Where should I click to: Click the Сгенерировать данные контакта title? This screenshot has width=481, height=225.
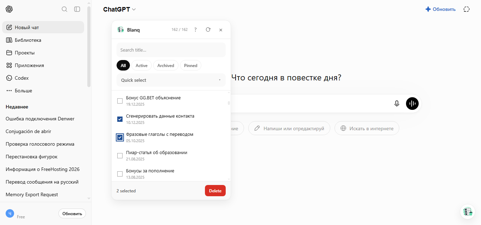[160, 116]
